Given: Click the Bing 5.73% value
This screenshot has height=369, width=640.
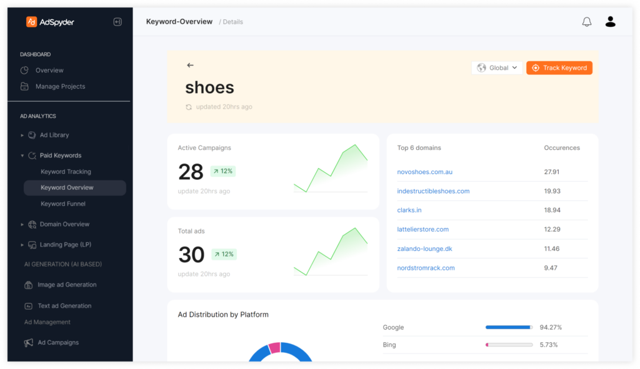Looking at the screenshot, I should (x=549, y=345).
